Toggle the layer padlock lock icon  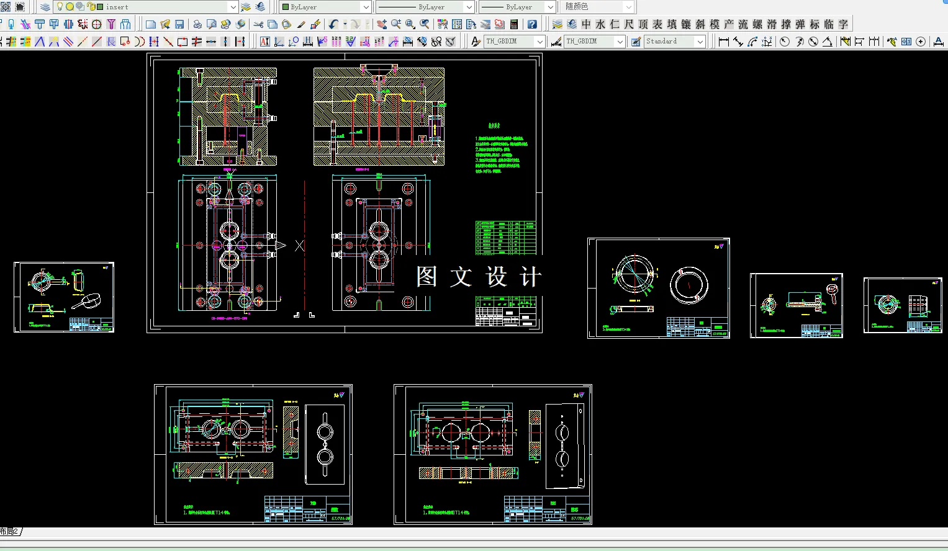(91, 7)
